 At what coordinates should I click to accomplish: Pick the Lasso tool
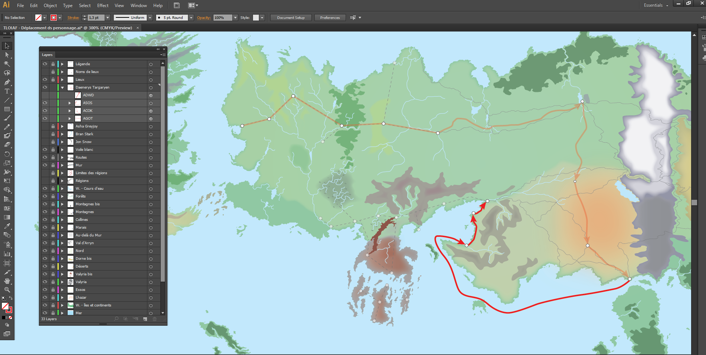7,73
